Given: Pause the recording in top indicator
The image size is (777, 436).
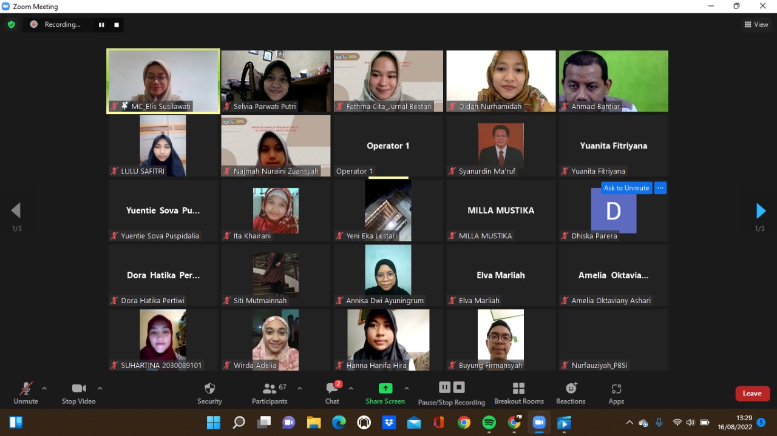Looking at the screenshot, I should pos(101,25).
